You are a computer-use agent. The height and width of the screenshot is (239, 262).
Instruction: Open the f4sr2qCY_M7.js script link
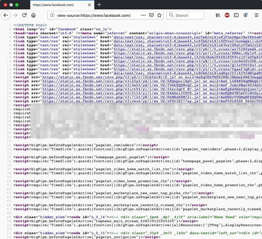tap(152, 89)
